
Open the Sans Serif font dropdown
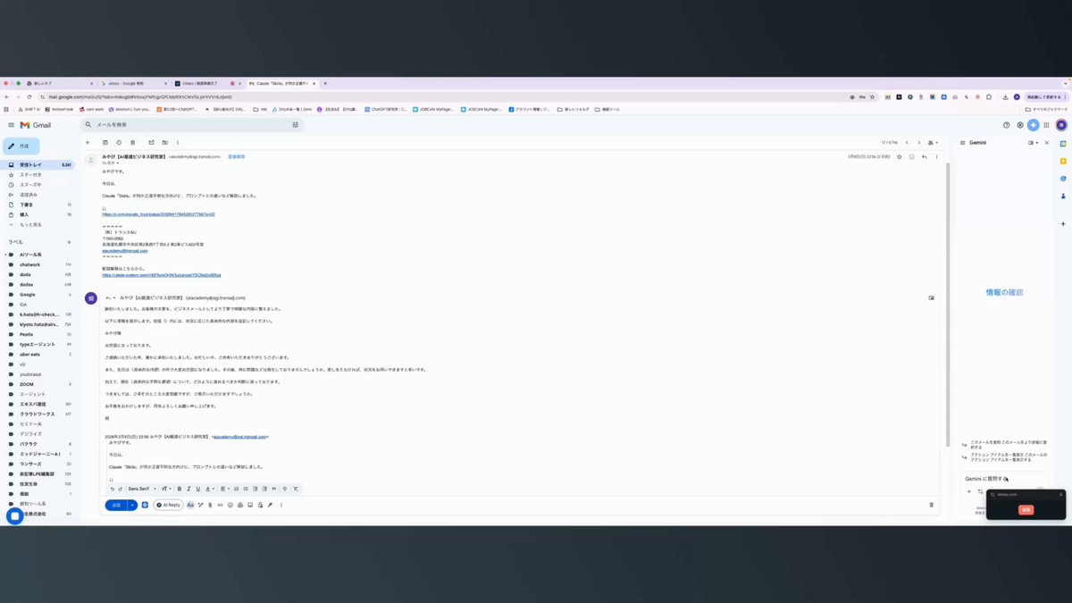tap(141, 489)
